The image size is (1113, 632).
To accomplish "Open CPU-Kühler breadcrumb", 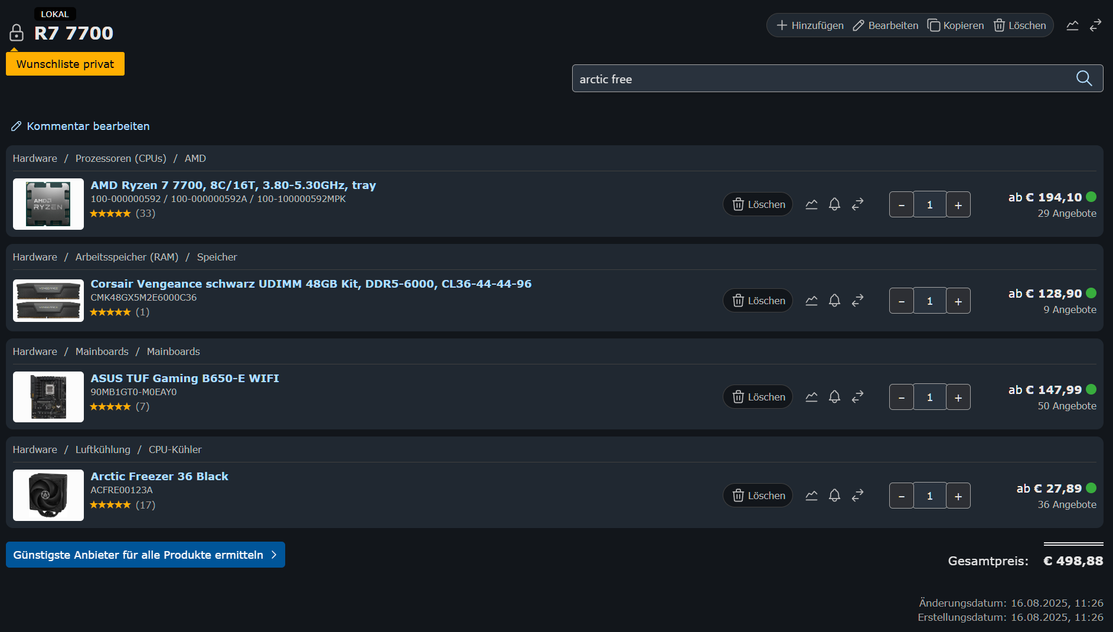I will [x=175, y=449].
